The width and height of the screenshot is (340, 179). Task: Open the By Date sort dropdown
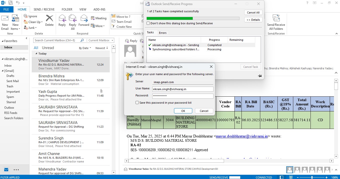tap(85, 48)
